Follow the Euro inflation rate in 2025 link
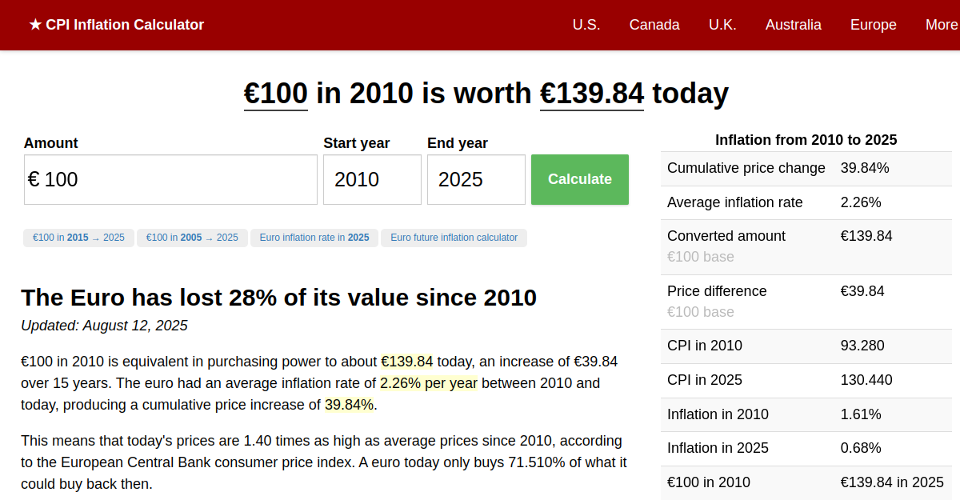This screenshot has width=960, height=504. tap(314, 238)
